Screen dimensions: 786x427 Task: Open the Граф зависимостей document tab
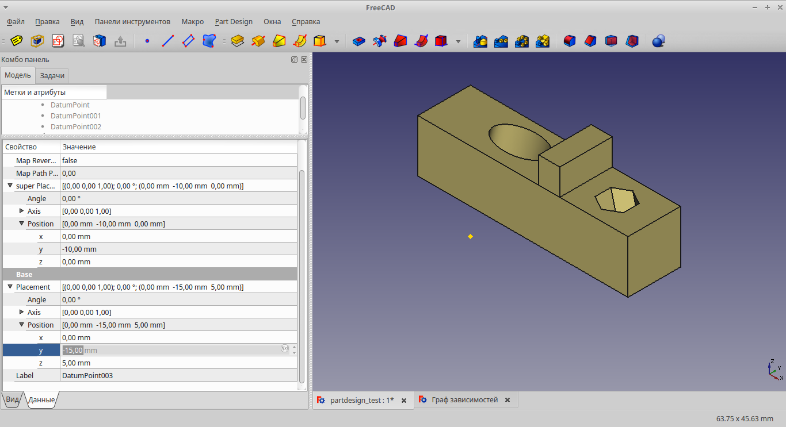(464, 400)
